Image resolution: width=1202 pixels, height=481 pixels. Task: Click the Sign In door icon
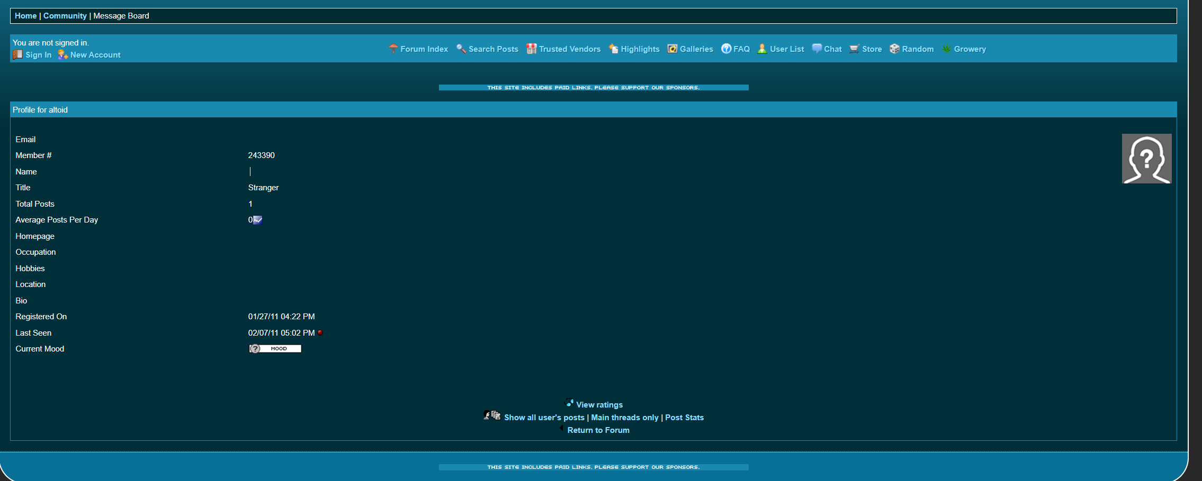[x=18, y=54]
